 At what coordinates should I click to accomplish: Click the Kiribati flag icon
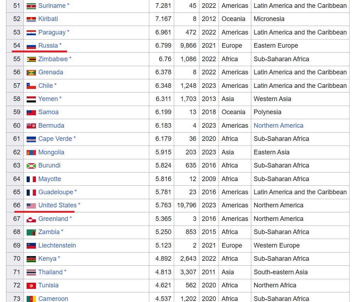click(x=31, y=19)
